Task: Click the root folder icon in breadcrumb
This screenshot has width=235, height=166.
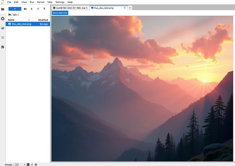Action: pos(9,15)
